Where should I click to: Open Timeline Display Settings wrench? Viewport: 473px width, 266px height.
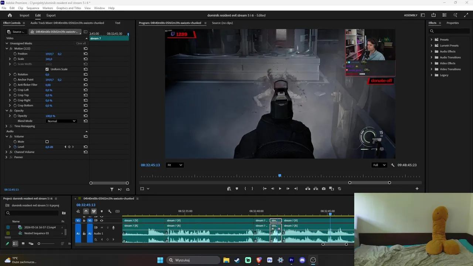[109, 211]
